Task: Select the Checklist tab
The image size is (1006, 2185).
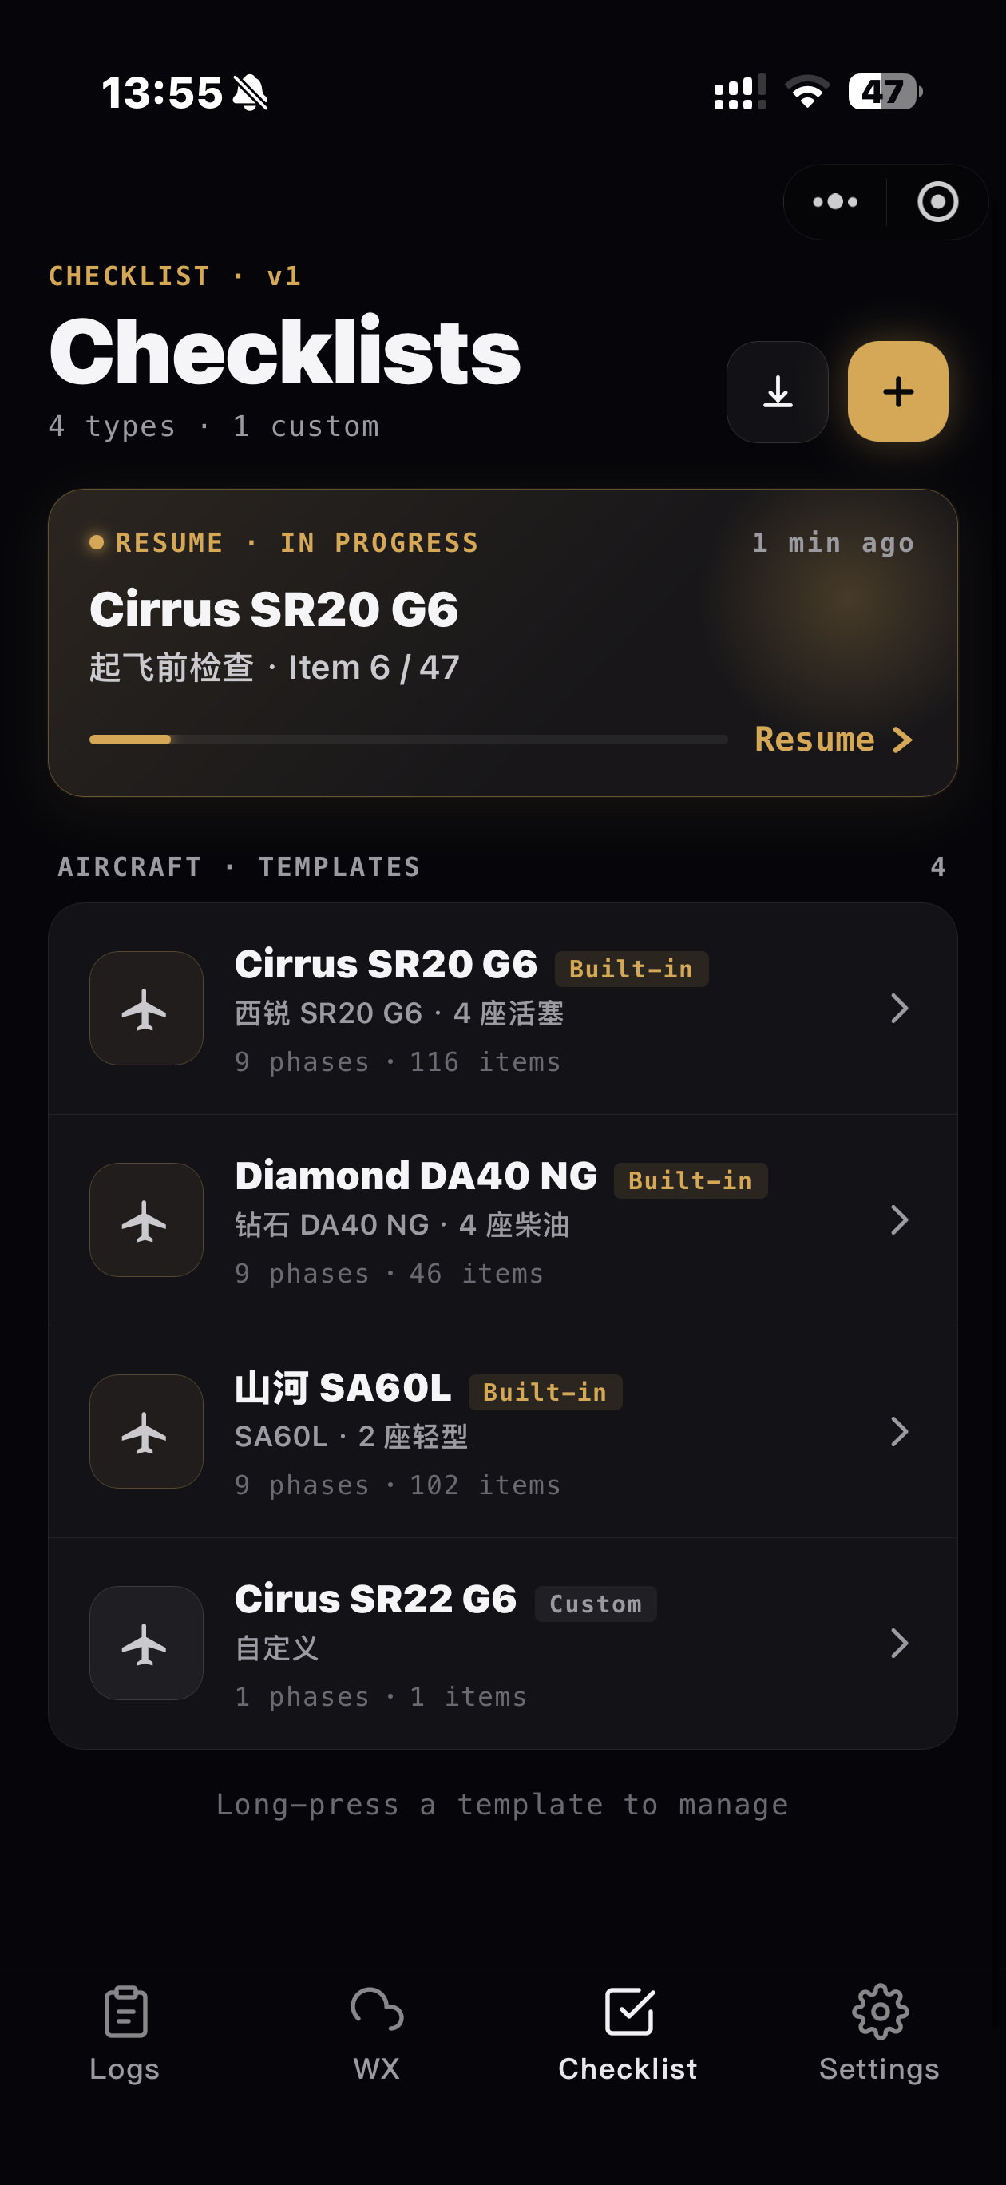Action: pyautogui.click(x=628, y=2034)
